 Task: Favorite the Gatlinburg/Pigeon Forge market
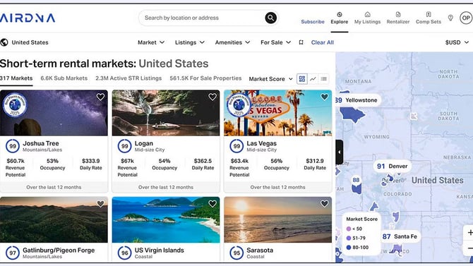pos(100,204)
